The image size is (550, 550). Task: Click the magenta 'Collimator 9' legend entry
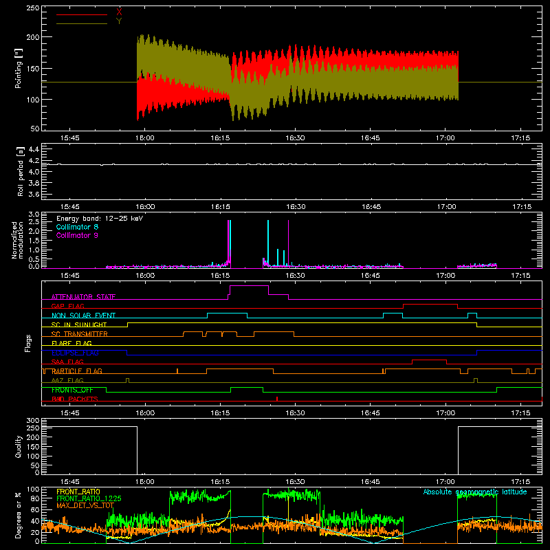(77, 235)
